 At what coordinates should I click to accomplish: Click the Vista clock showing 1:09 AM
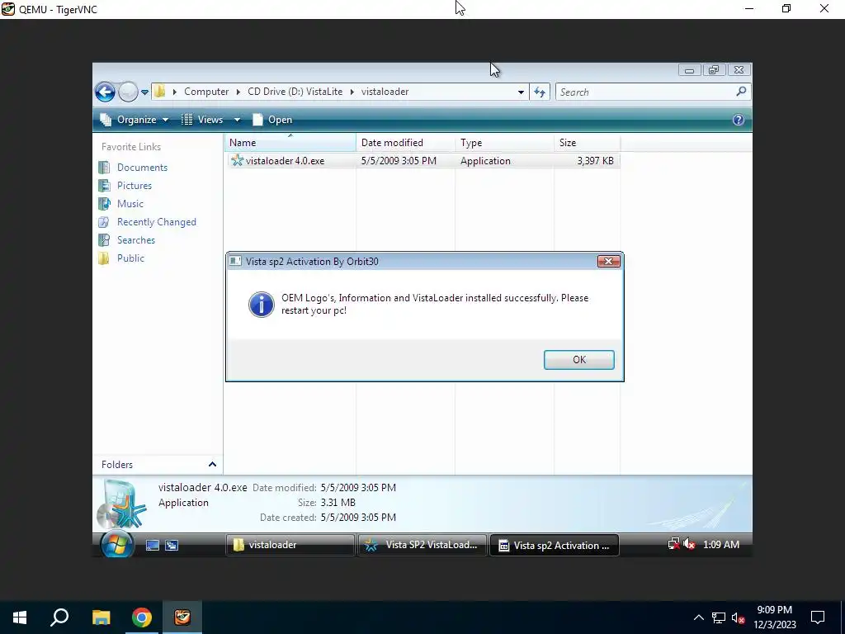pyautogui.click(x=721, y=545)
